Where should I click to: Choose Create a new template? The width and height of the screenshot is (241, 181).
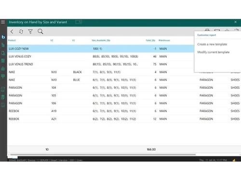coord(212,44)
